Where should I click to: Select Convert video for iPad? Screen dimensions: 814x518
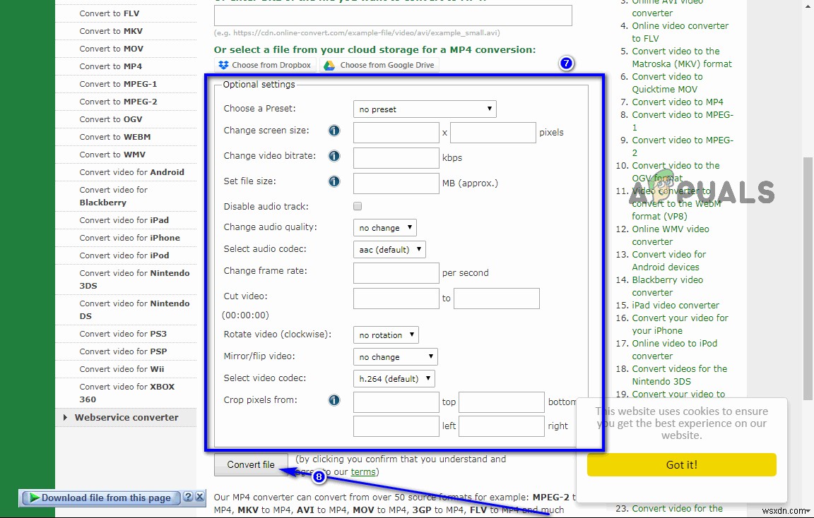[x=124, y=220]
